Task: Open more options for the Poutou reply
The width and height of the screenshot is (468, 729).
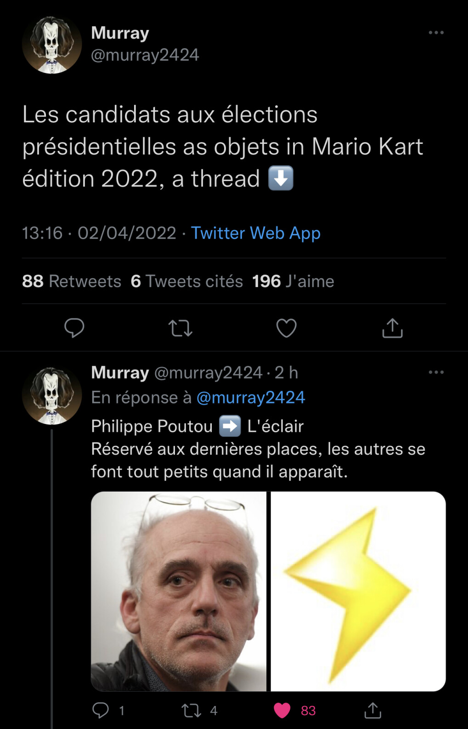Action: [435, 372]
